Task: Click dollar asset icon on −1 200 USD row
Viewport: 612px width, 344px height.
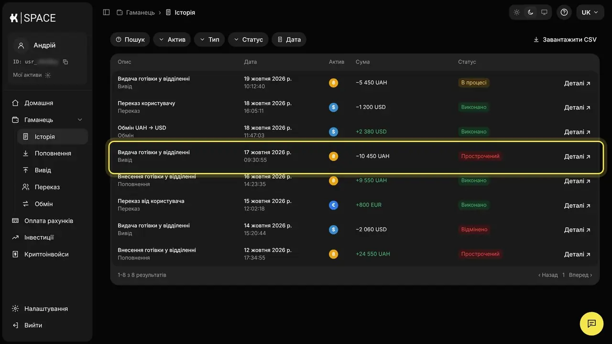Action: tap(334, 107)
